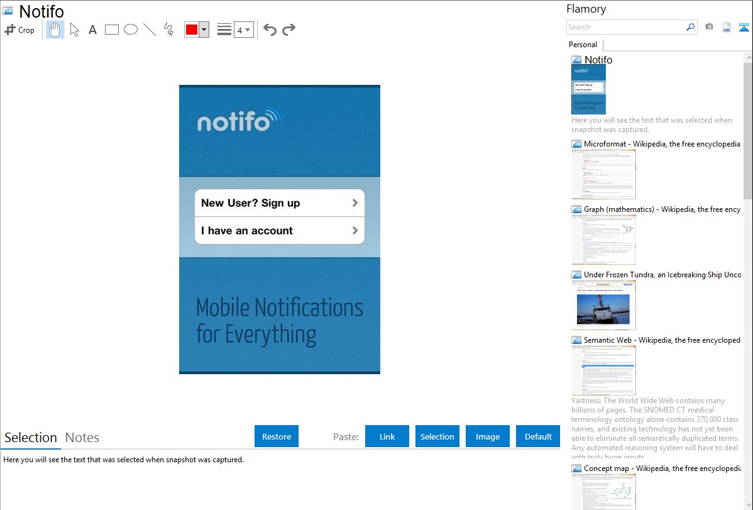Choose the text annotation tool
This screenshot has width=753, height=510.
point(92,30)
